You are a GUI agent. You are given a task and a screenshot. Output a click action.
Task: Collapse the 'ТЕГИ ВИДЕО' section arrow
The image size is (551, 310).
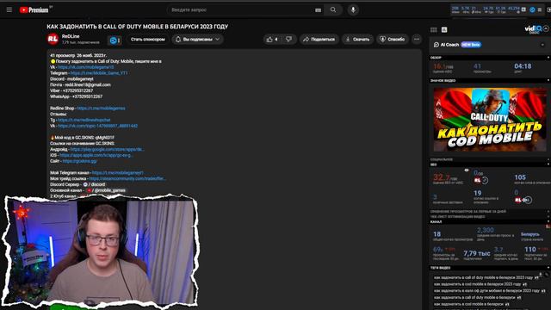(x=548, y=268)
